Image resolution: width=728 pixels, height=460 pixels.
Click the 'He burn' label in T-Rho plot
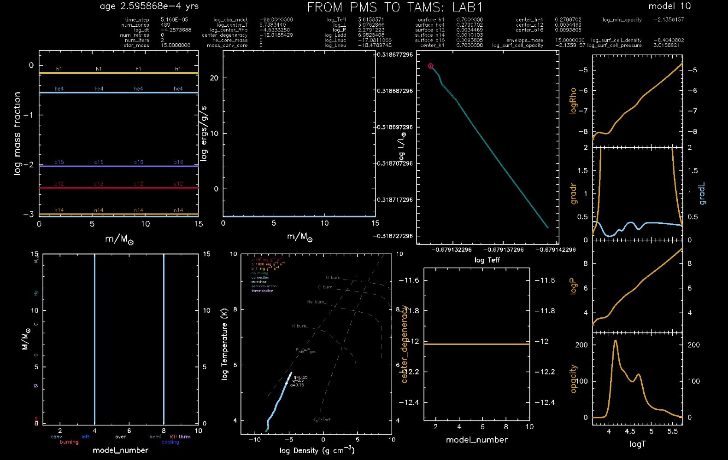tap(316, 302)
